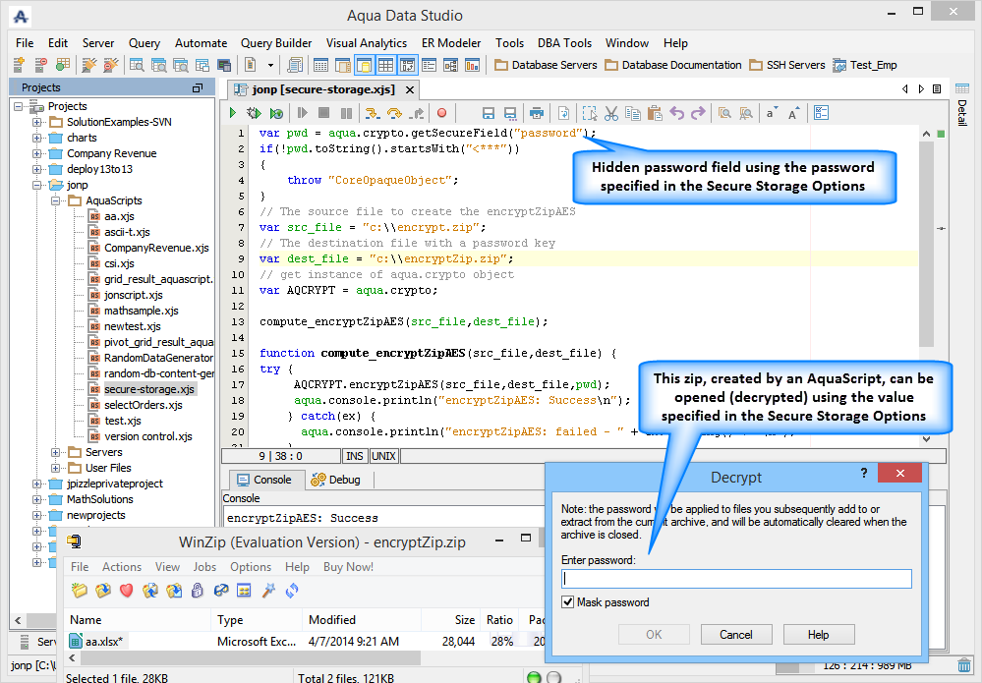Viewport: 982px width, 683px height.
Task: Click the Help button in Decrypt dialog
Action: [818, 635]
